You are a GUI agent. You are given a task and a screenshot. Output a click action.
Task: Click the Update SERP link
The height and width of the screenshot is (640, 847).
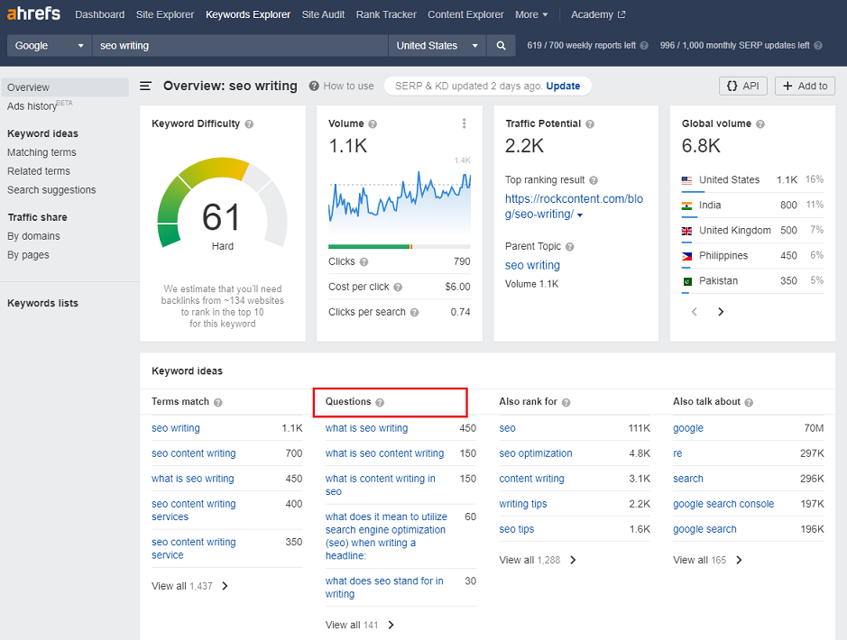pyautogui.click(x=563, y=86)
